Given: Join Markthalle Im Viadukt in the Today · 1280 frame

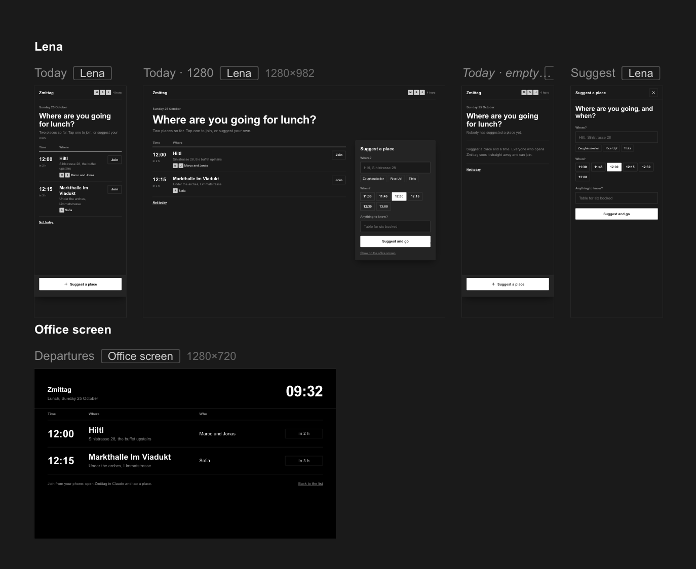Looking at the screenshot, I should coord(339,180).
